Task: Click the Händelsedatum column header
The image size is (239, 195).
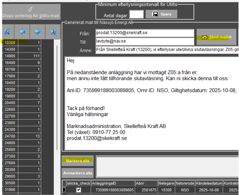Action: point(209,183)
